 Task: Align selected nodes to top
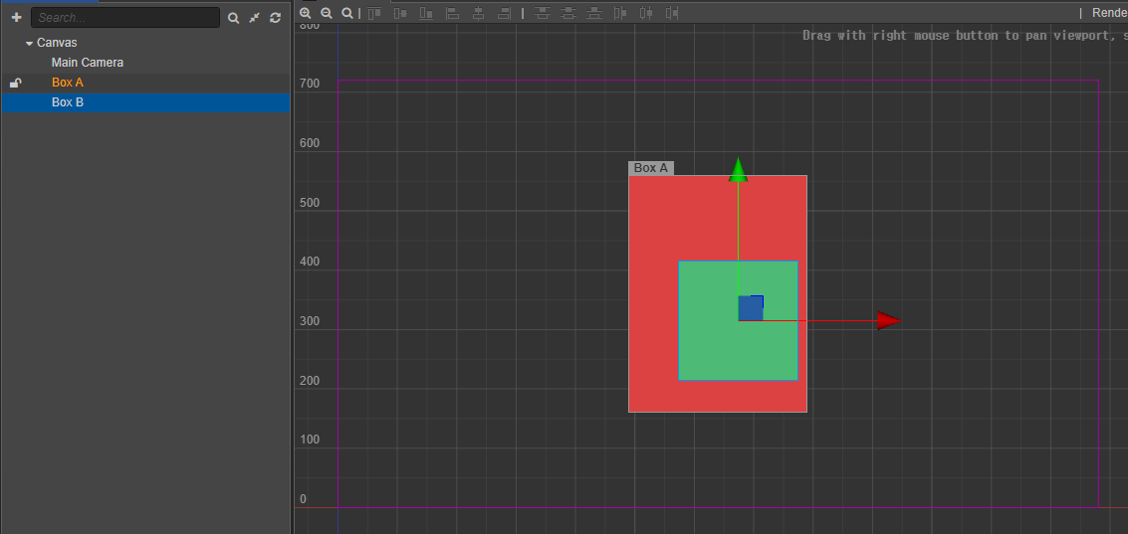point(374,13)
